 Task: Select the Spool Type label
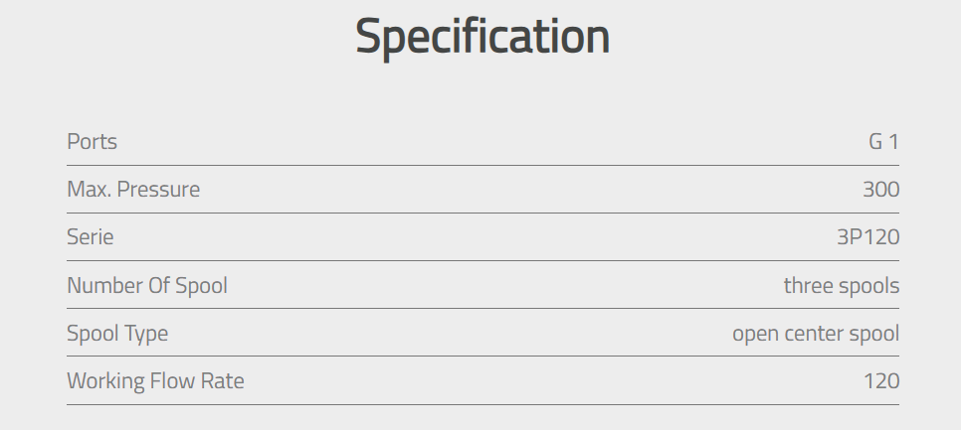[117, 334]
